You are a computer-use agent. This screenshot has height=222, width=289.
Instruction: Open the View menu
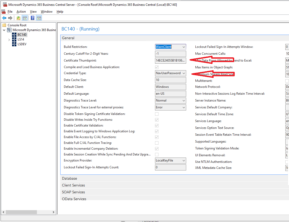tap(33, 12)
